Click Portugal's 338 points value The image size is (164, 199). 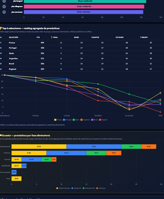[x=42, y=48]
